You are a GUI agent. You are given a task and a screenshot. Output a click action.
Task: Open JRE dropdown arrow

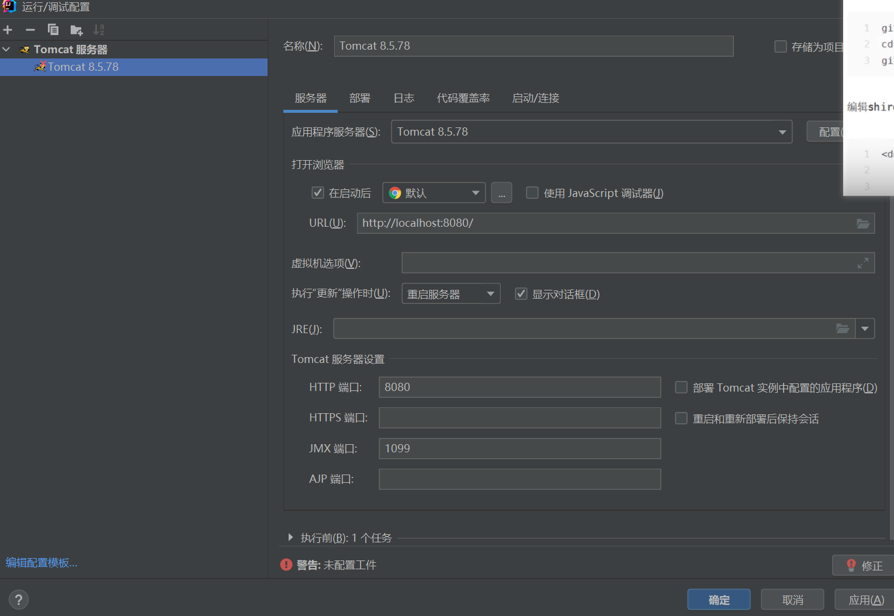coord(865,328)
